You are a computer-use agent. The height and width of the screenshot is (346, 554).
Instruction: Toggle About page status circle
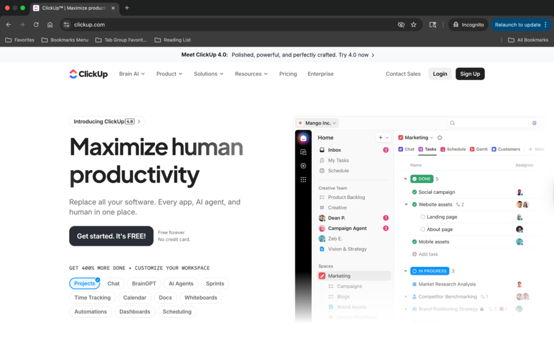point(423,229)
